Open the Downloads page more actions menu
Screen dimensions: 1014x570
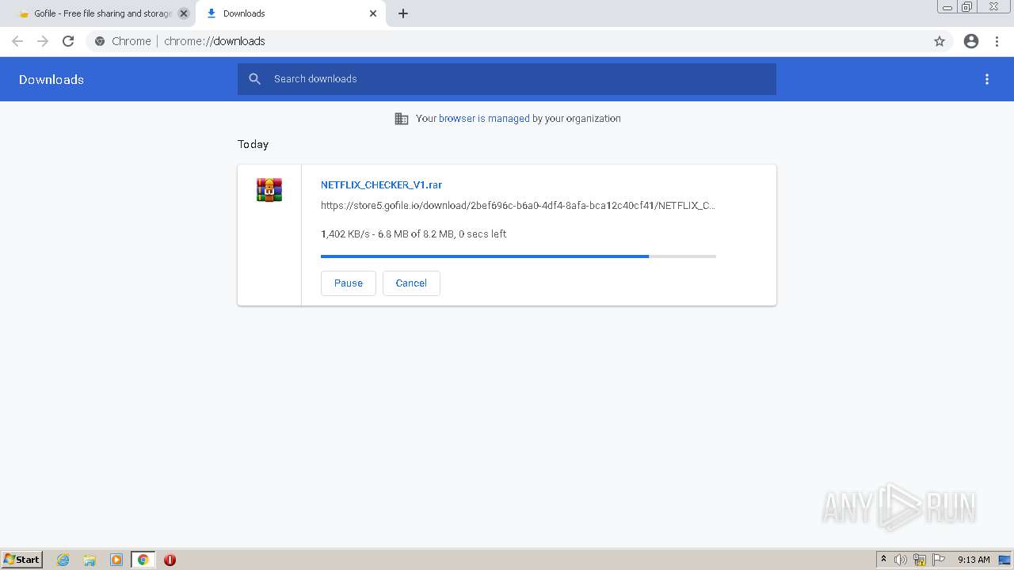(987, 79)
